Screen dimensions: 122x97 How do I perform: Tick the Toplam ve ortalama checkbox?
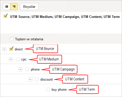pos(12,39)
